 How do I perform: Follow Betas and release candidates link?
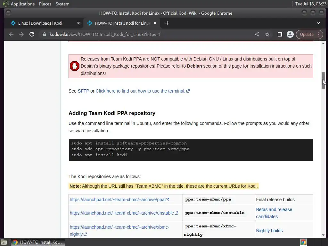(x=274, y=213)
